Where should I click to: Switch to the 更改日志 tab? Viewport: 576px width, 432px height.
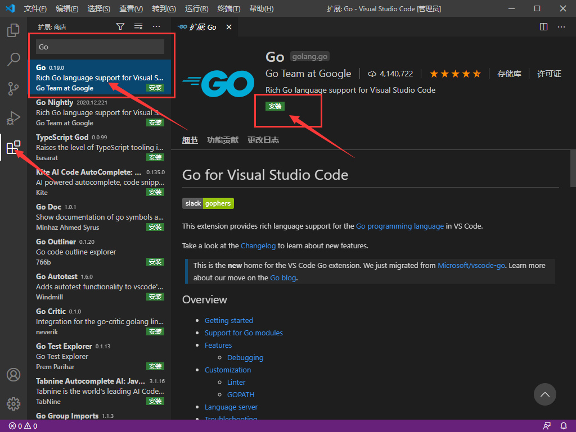tap(263, 140)
